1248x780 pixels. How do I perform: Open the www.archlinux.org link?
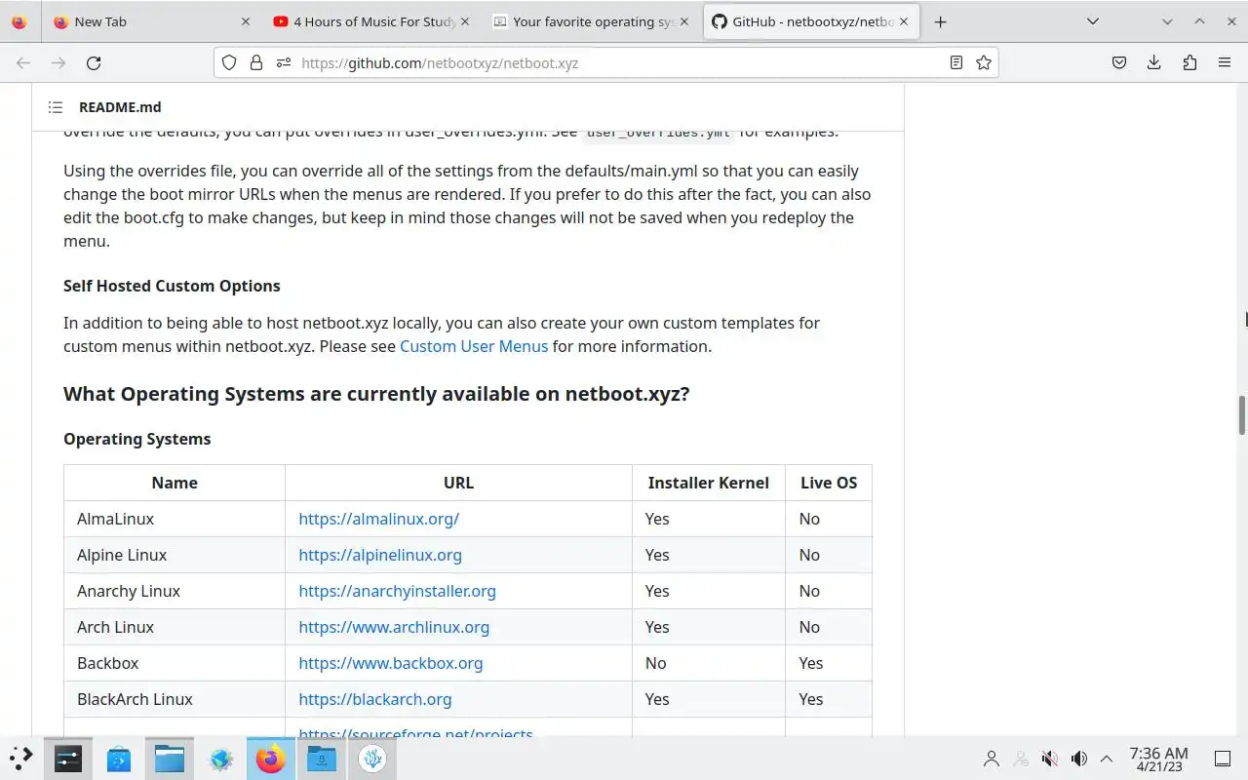(x=394, y=627)
